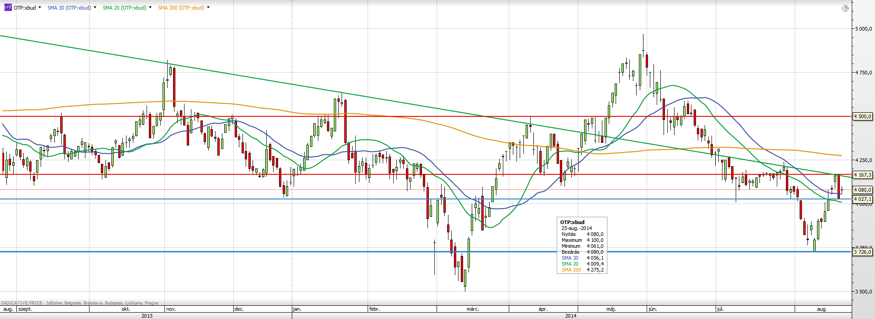This screenshot has width=875, height=319.
Task: Click the jún. month label on time axis
Action: [x=653, y=309]
